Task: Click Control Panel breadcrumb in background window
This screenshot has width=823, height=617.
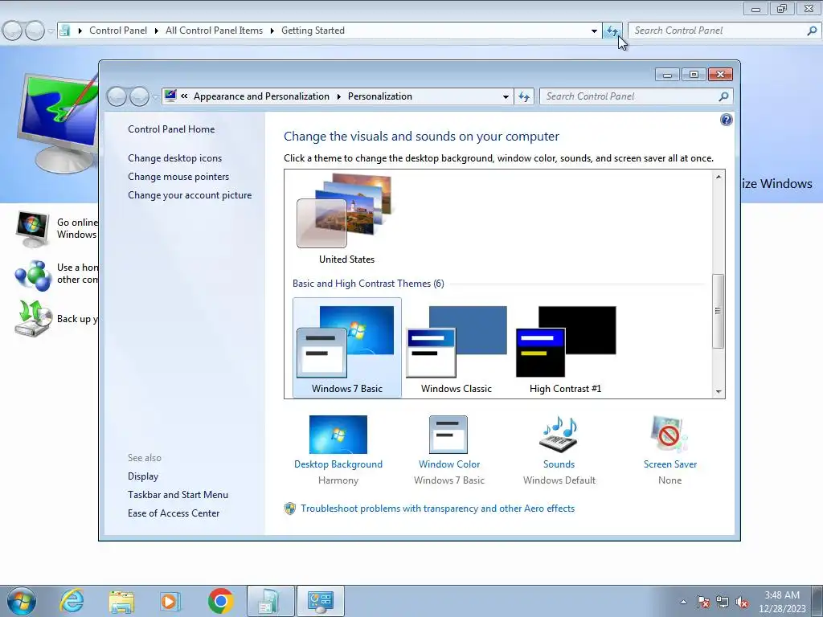Action: point(118,31)
